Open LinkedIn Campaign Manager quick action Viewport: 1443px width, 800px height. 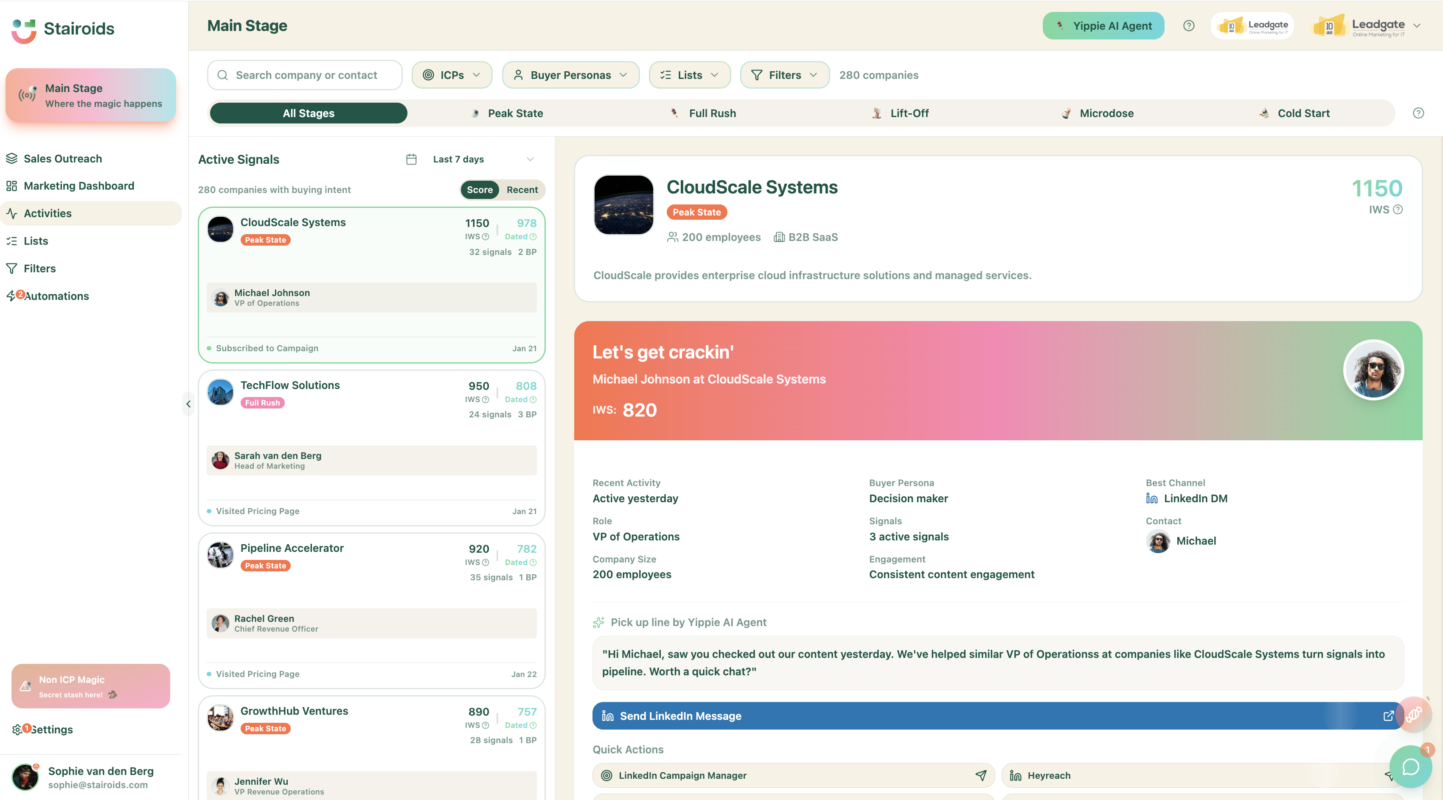tap(793, 775)
